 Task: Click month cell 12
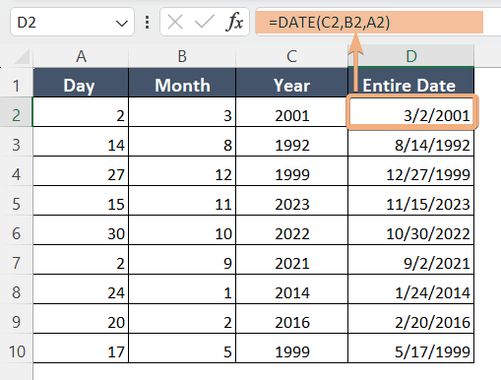(x=182, y=171)
